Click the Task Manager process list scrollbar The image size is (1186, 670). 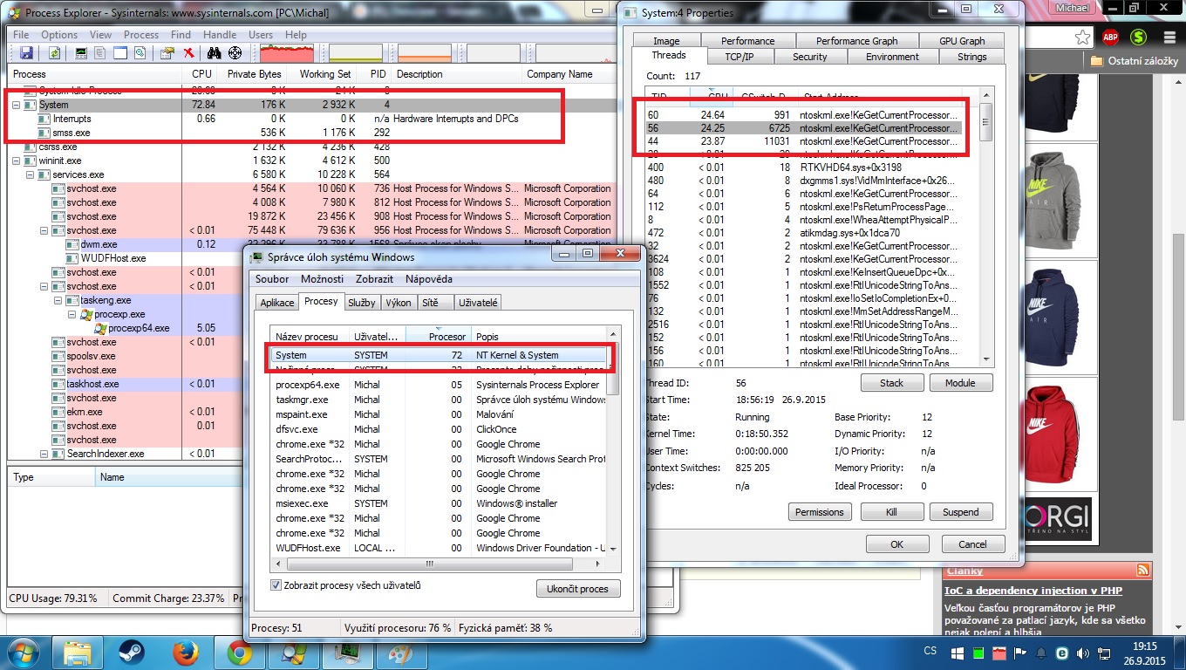pos(613,441)
